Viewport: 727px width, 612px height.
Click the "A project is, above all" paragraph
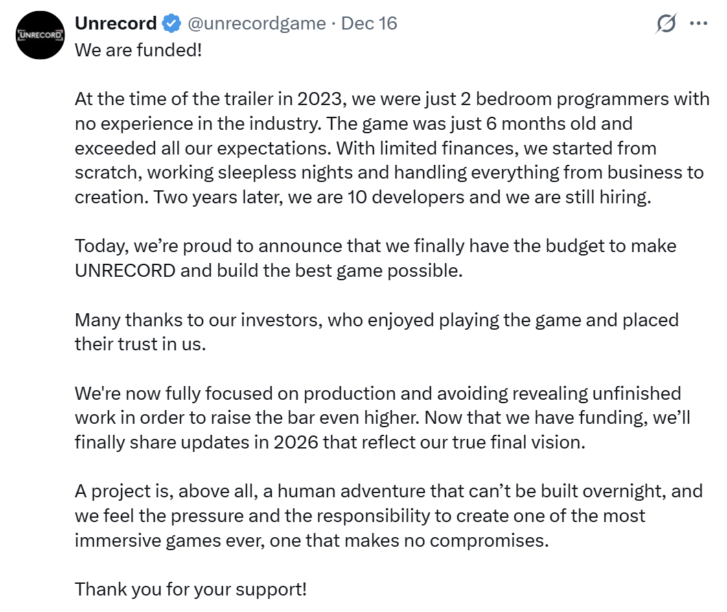pyautogui.click(x=389, y=515)
